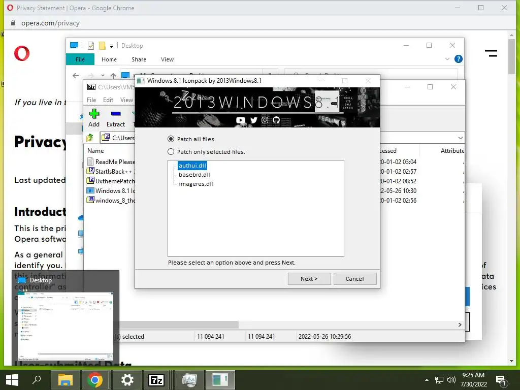Viewport: 520px width, 390px height.
Task: Select authui.dll in the file tree
Action: pos(192,166)
